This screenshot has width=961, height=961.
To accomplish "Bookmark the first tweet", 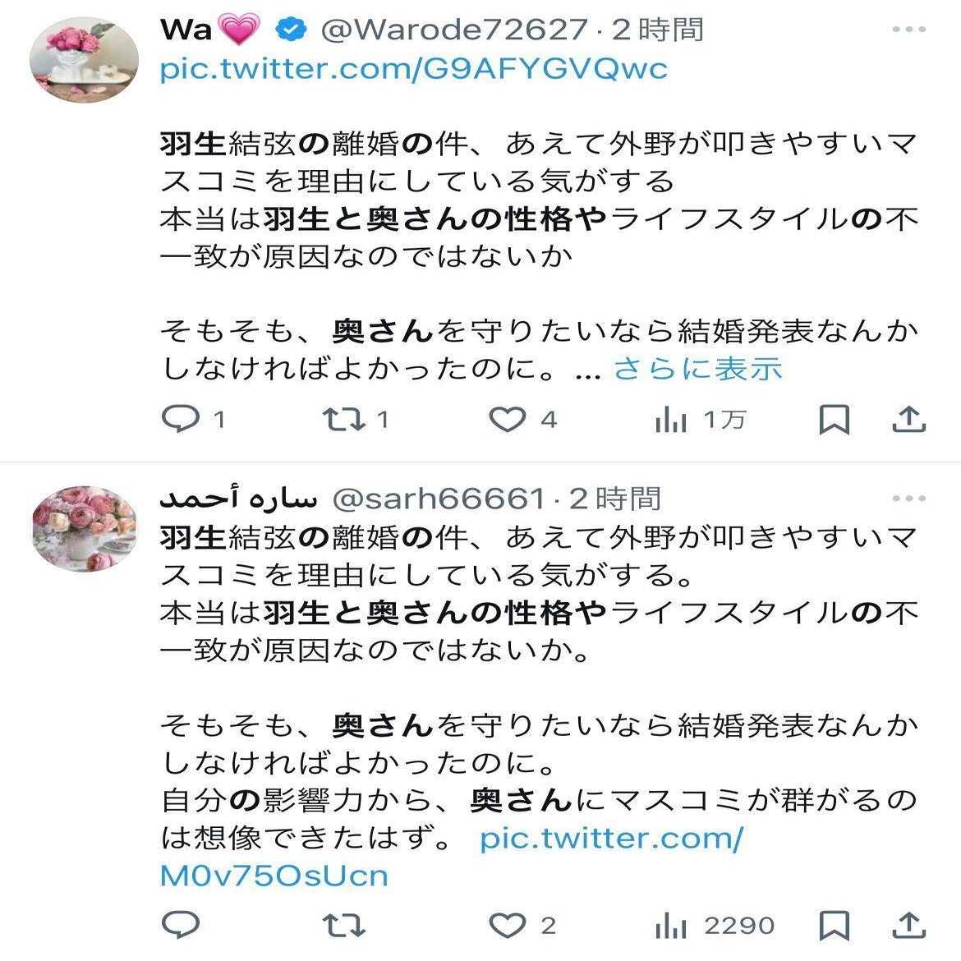I will pos(835,420).
